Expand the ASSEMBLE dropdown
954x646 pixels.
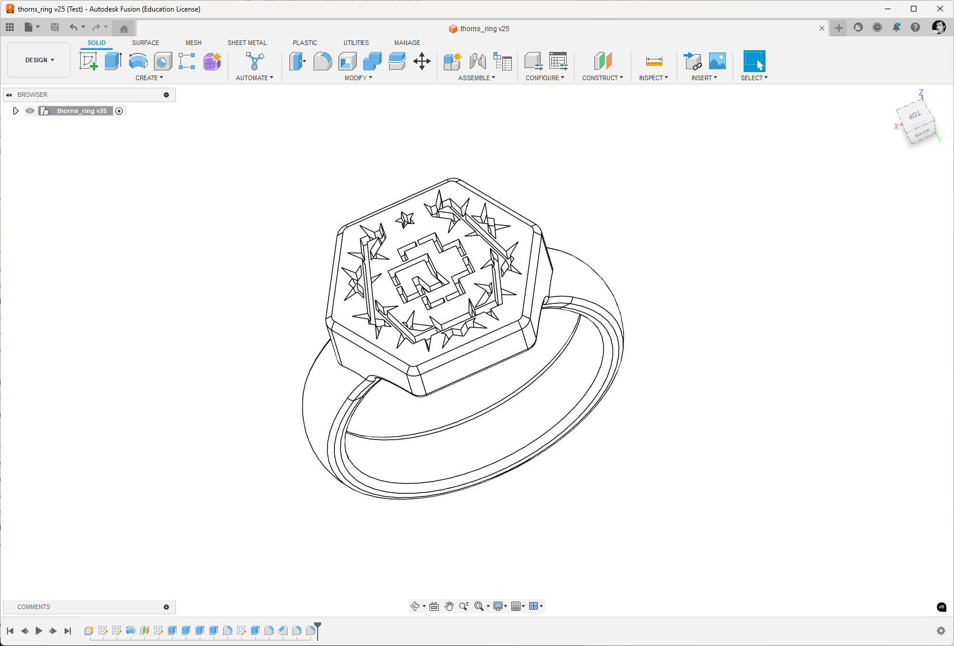477,78
